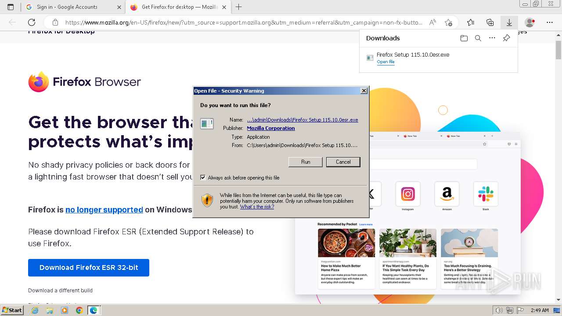The height and width of the screenshot is (316, 562).
Task: Launch Google Chrome from taskbar
Action: coord(79,310)
